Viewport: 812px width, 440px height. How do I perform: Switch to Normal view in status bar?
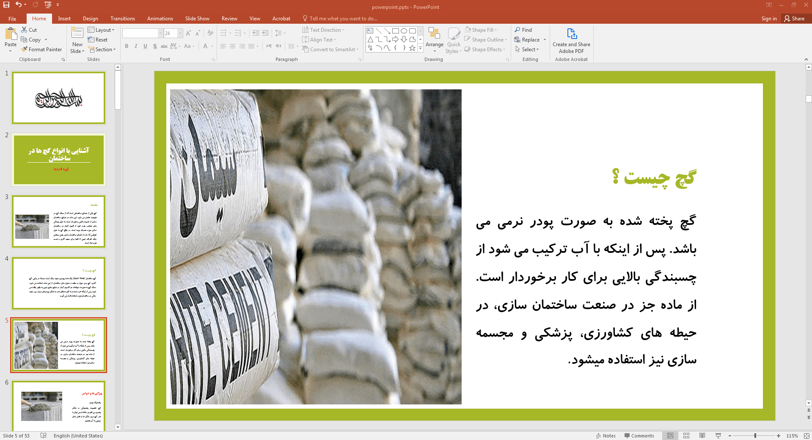[x=670, y=436]
